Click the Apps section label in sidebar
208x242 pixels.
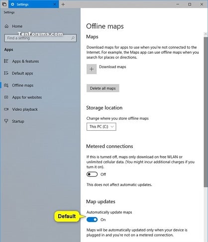tap(8, 50)
